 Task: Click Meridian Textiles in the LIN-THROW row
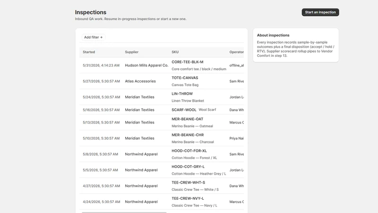(139, 97)
